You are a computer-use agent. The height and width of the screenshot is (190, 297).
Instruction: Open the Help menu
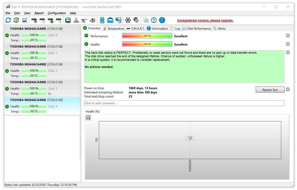click(x=73, y=13)
